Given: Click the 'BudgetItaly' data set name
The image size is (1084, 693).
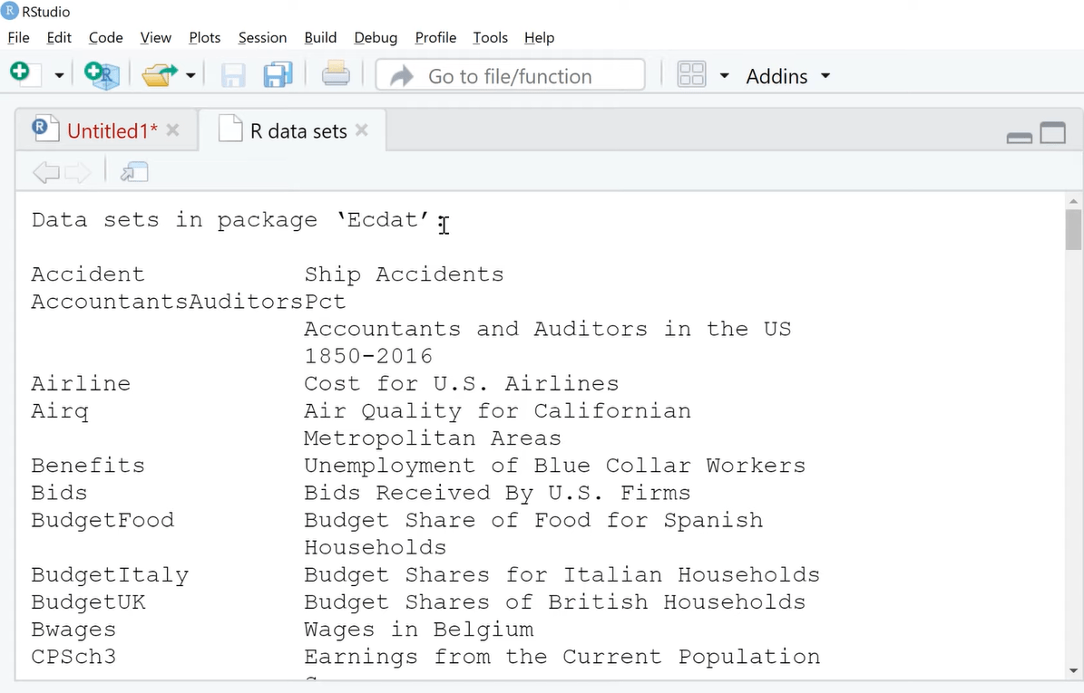Looking at the screenshot, I should tap(110, 575).
